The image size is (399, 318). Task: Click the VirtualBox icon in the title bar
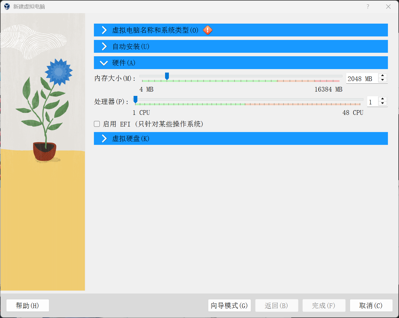pos(6,6)
